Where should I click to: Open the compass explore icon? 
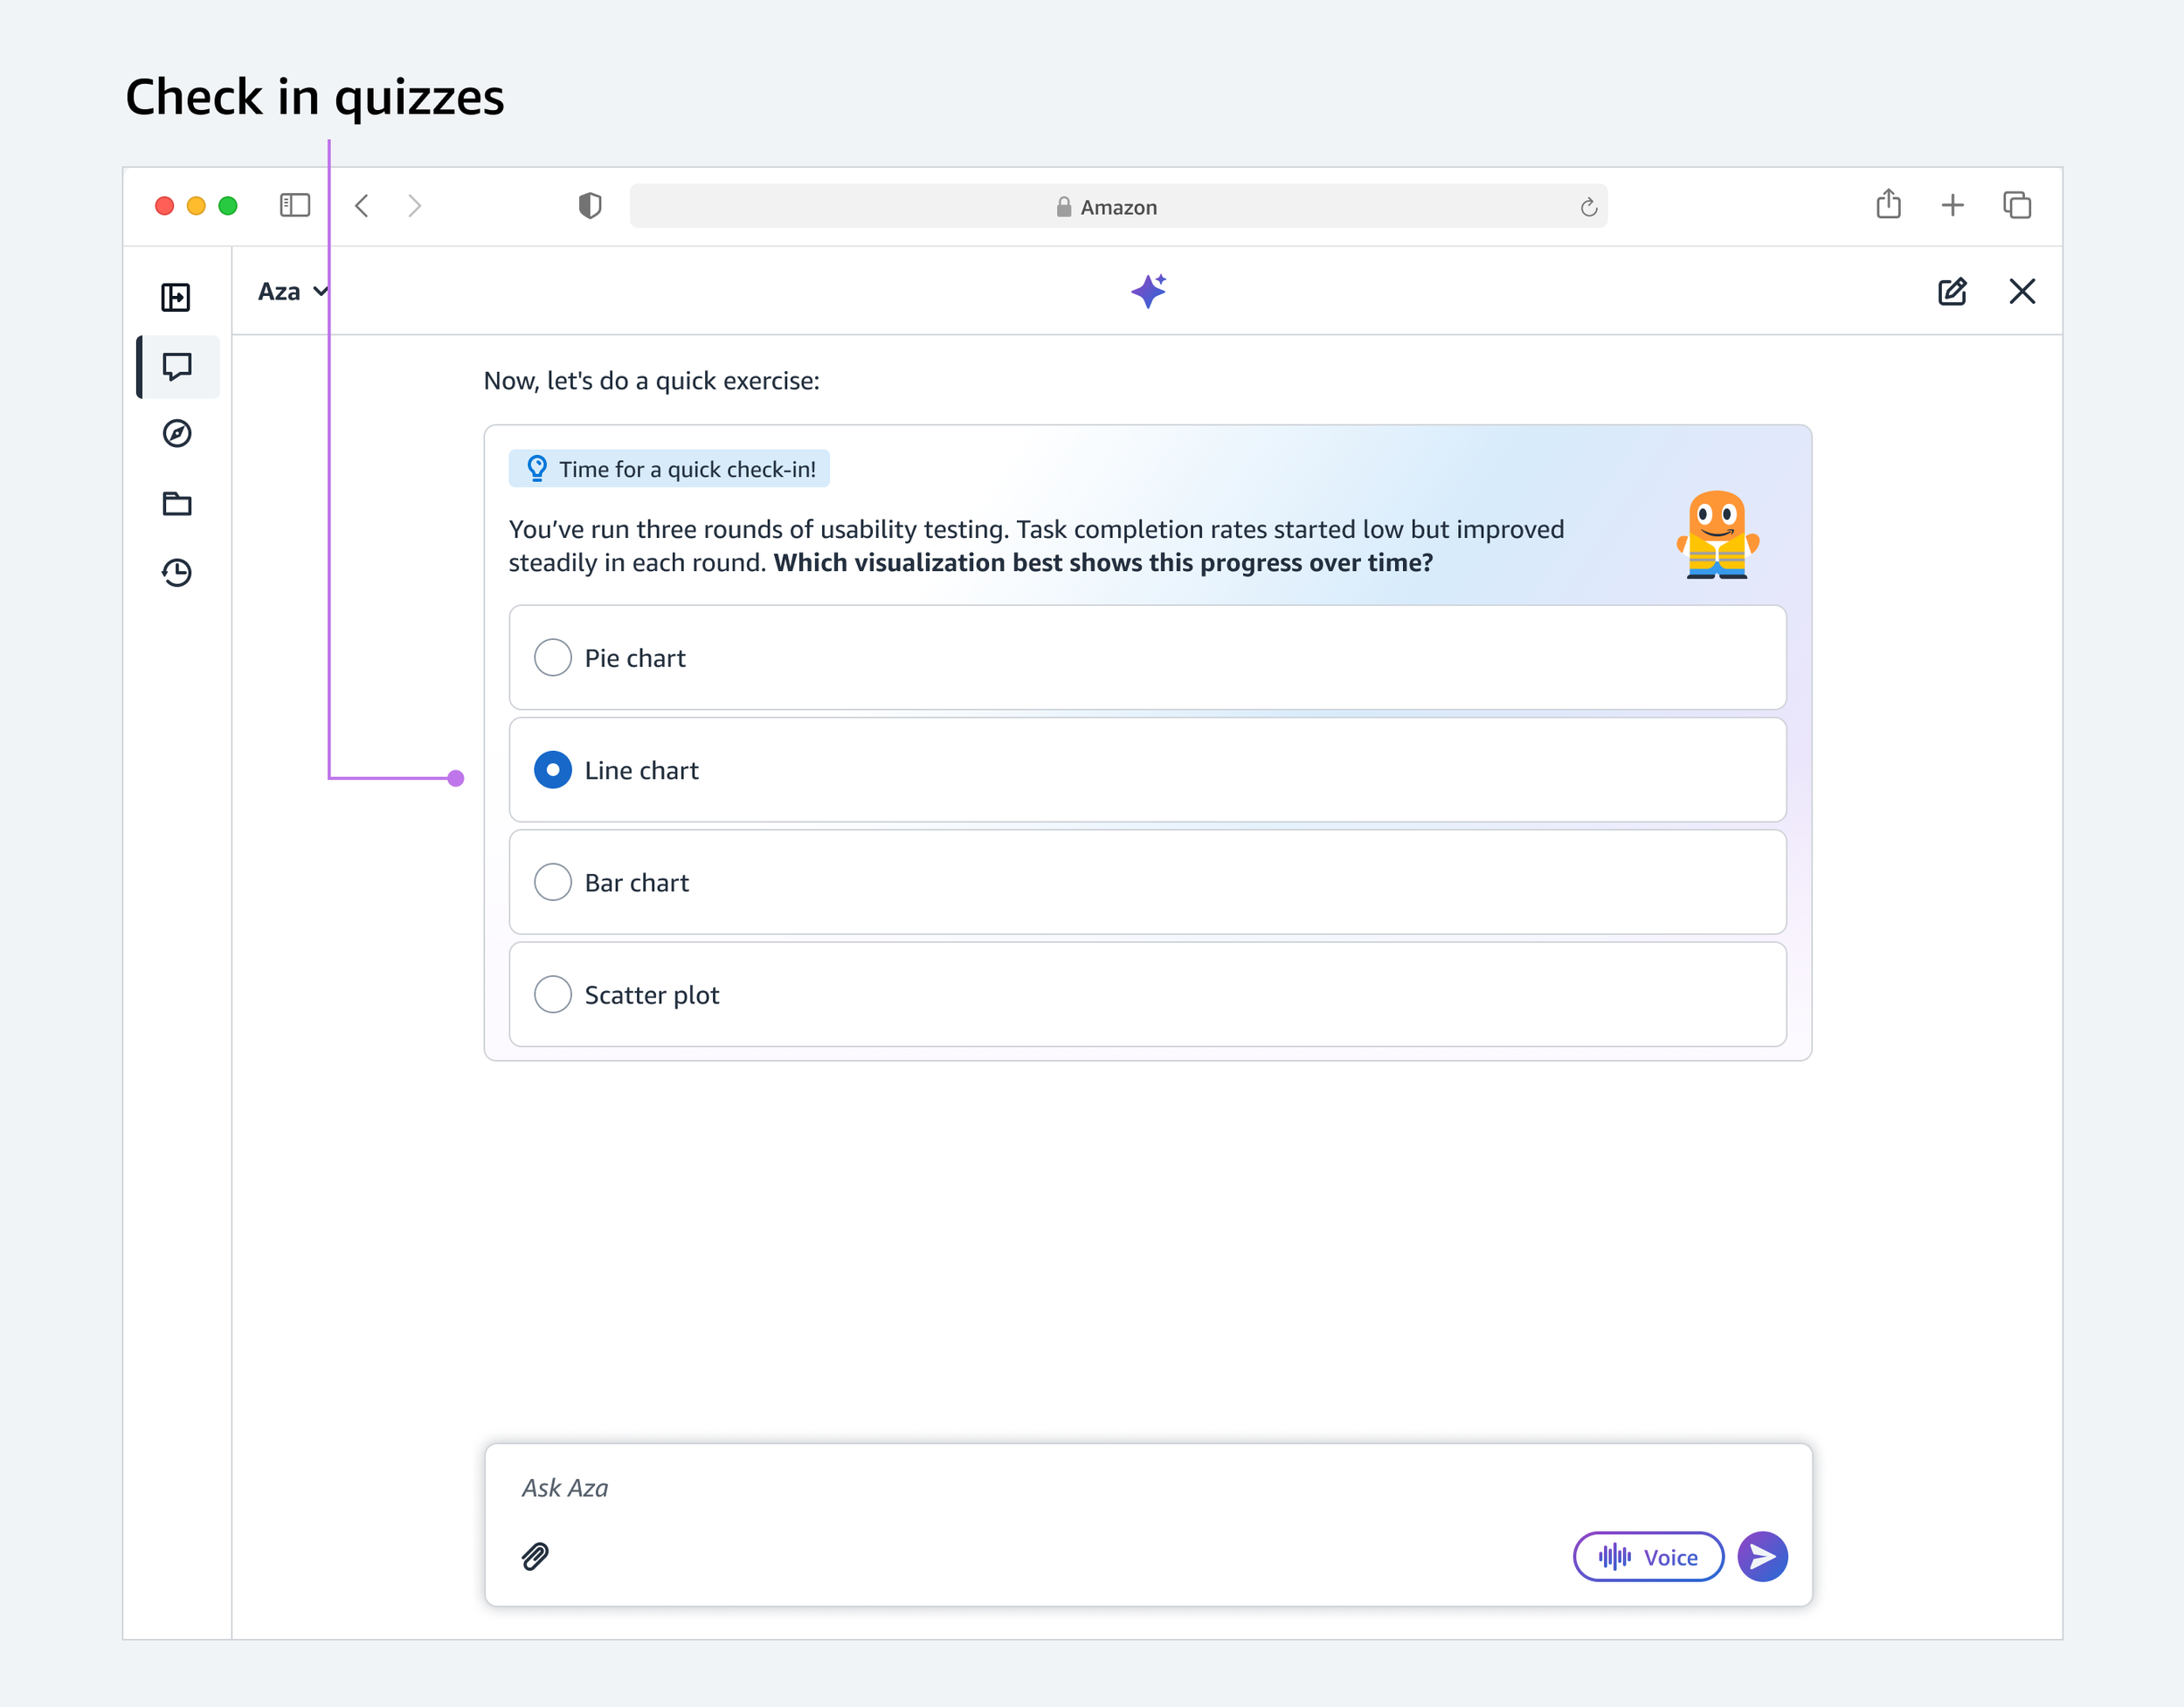pos(177,434)
